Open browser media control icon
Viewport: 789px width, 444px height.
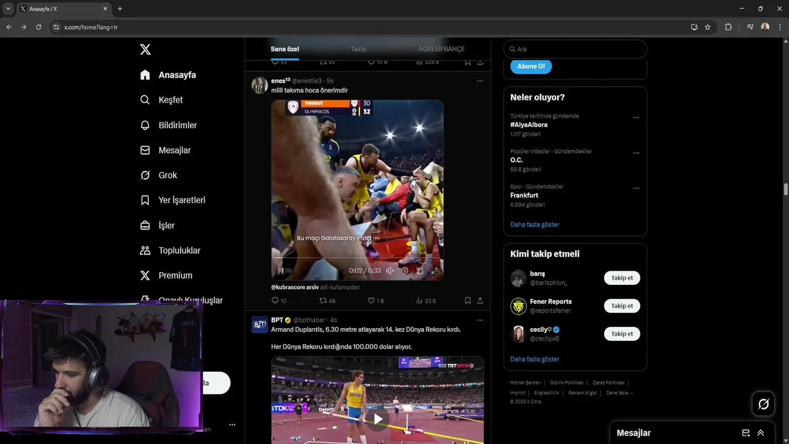click(750, 27)
